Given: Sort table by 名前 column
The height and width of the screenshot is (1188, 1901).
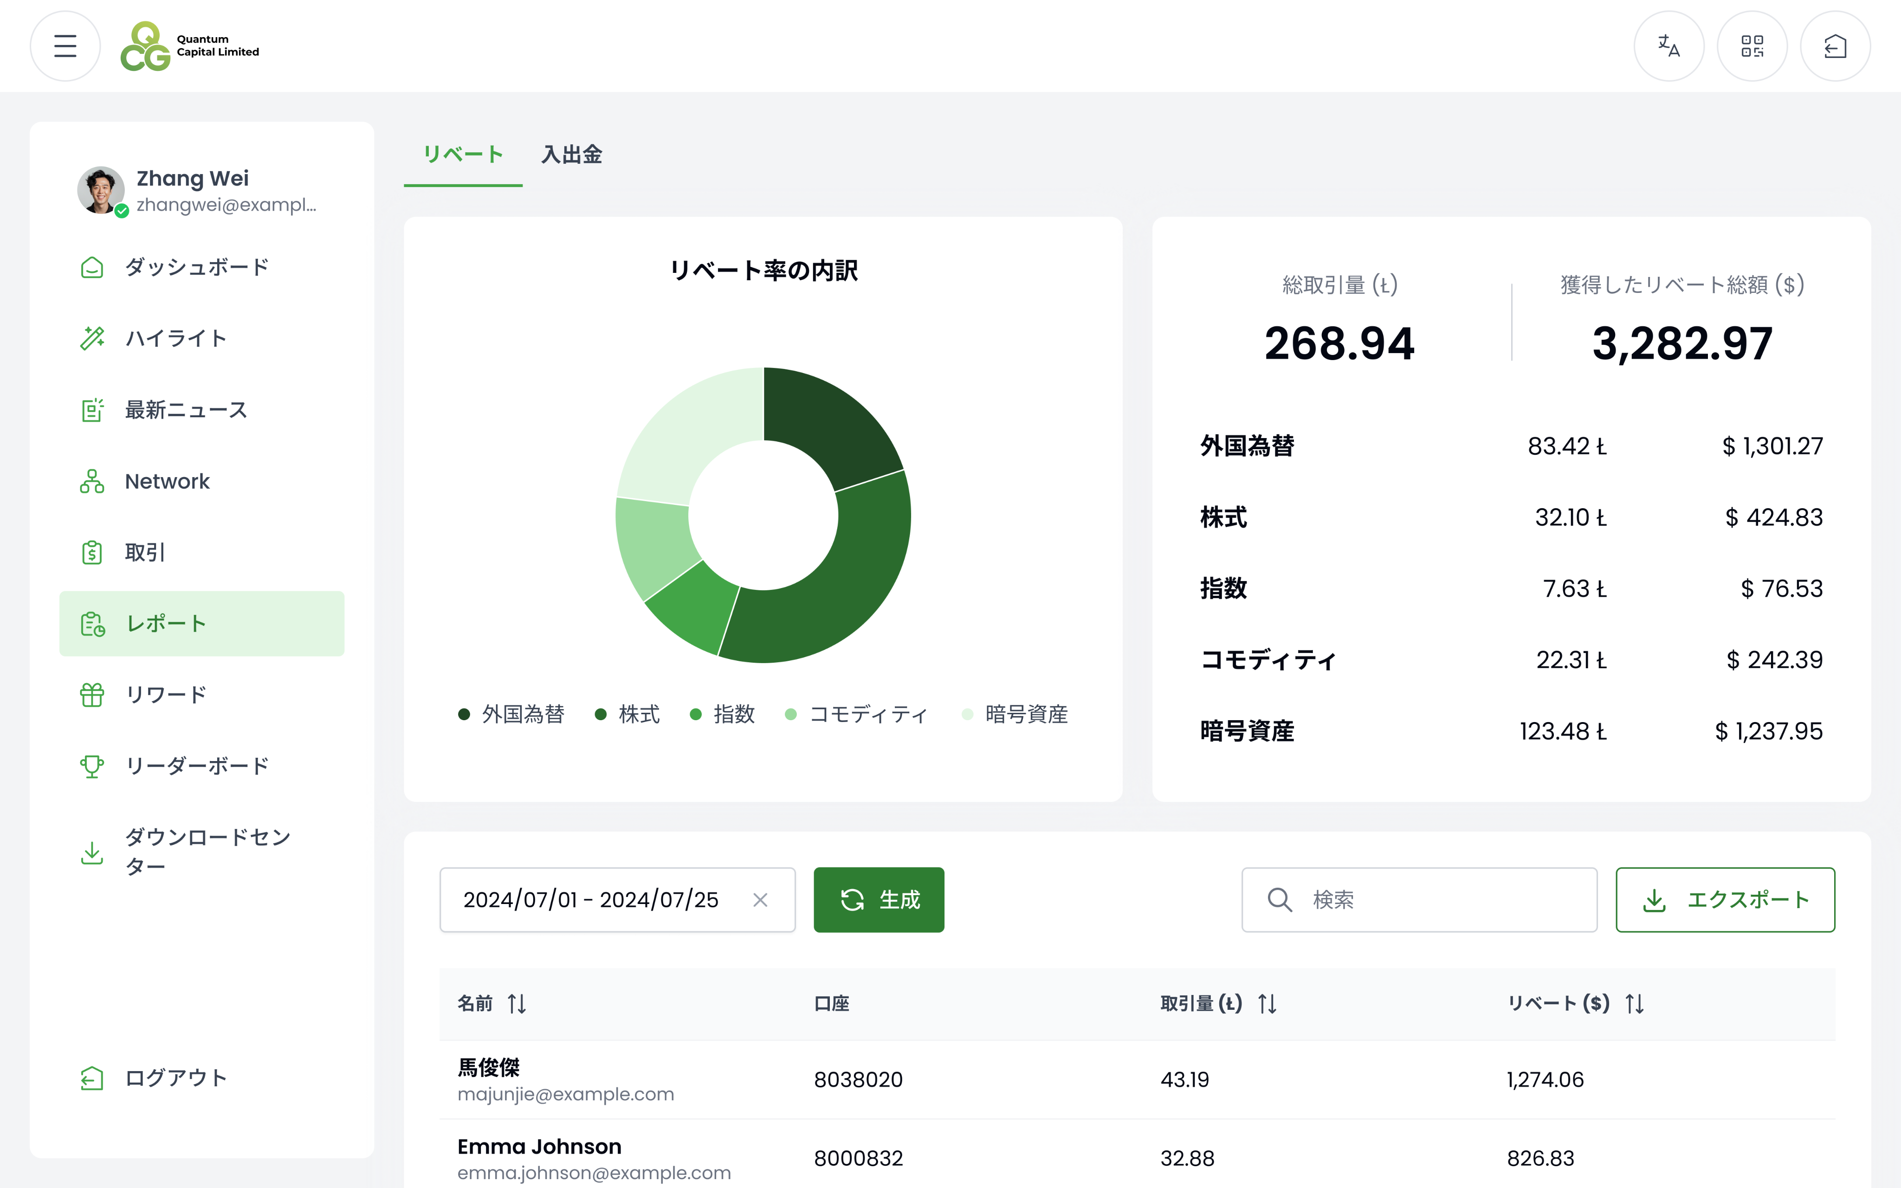Looking at the screenshot, I should point(516,1003).
